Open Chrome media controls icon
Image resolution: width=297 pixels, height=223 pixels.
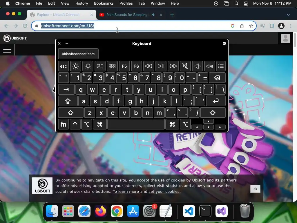coord(262,26)
